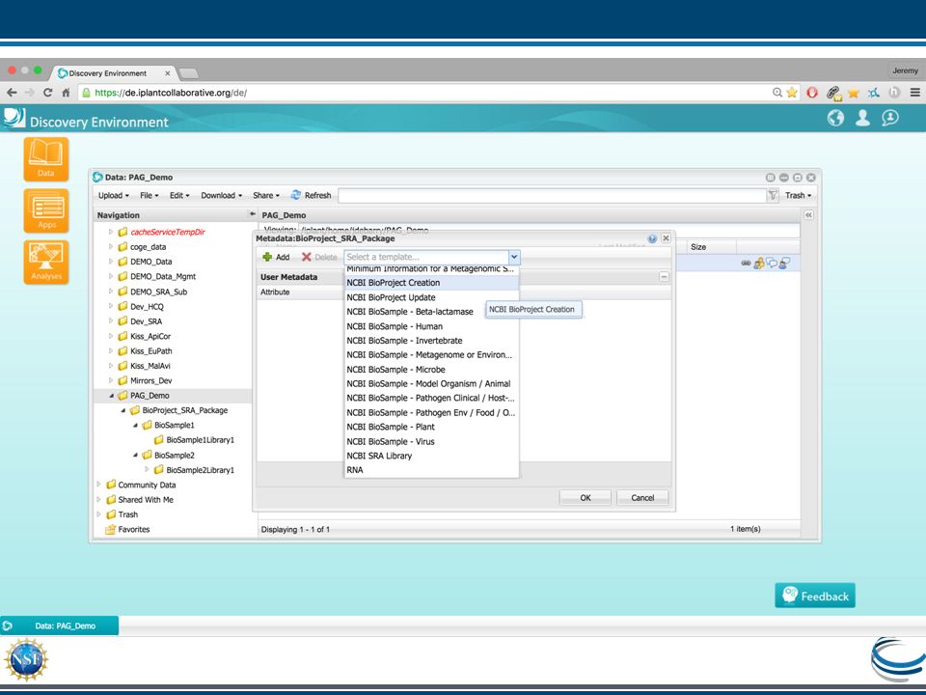This screenshot has width=926, height=695.
Task: Collapse the Navigation panel arrow
Action: coord(252,214)
